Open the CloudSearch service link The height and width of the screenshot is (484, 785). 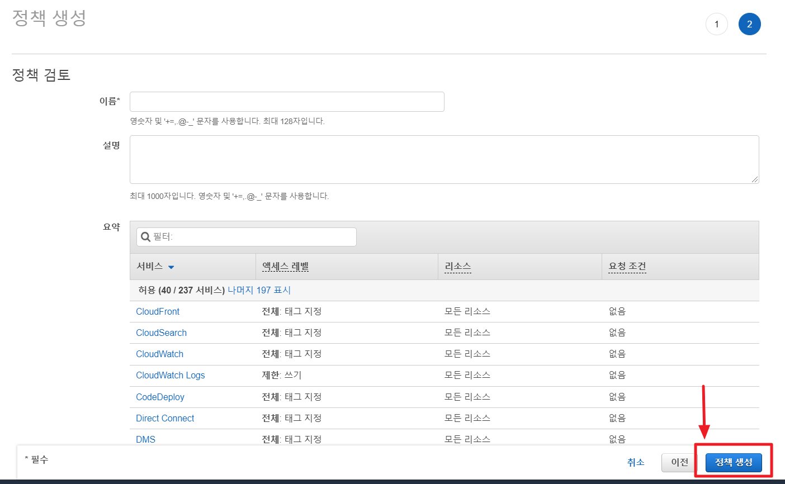(161, 333)
